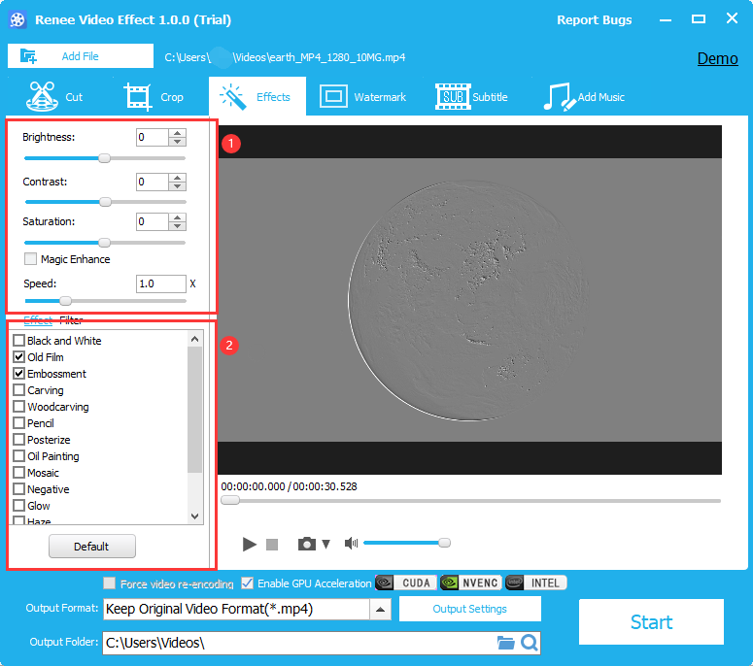This screenshot has height=666, width=753.
Task: Expand the Output Format dropdown
Action: pos(381,610)
